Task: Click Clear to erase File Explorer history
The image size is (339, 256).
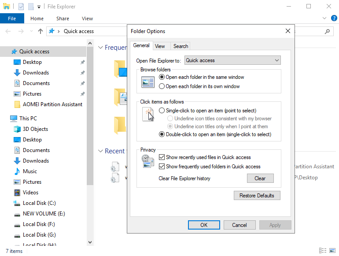Action: click(x=260, y=178)
